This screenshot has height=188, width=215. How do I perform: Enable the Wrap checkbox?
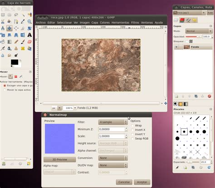coord(132,126)
